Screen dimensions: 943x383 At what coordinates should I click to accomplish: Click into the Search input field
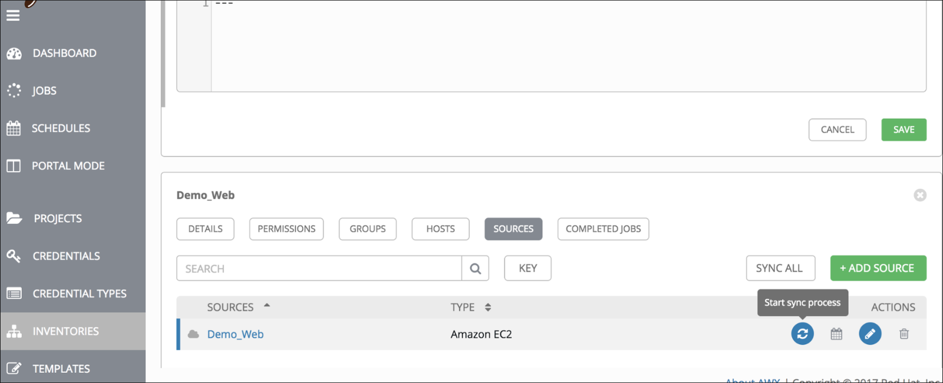(319, 269)
